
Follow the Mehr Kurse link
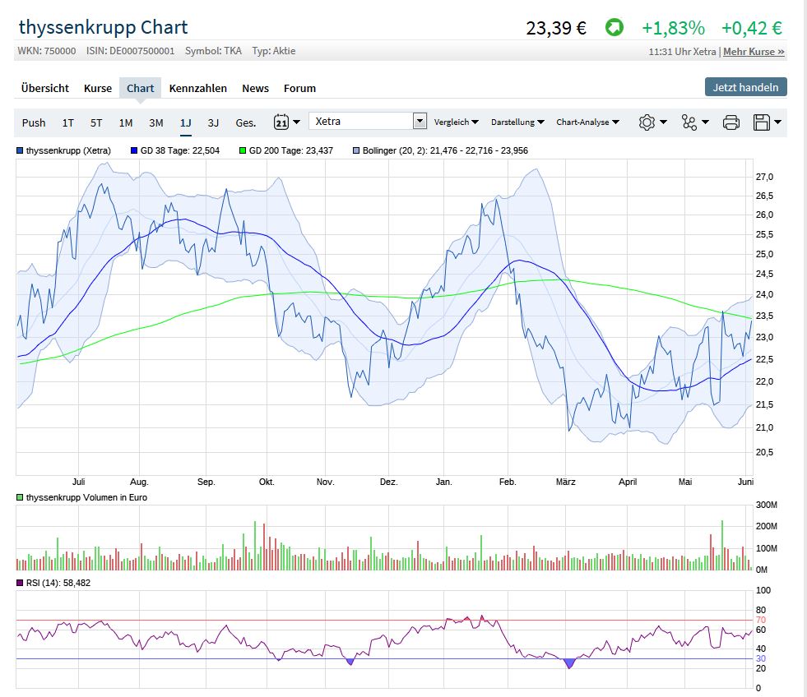754,52
